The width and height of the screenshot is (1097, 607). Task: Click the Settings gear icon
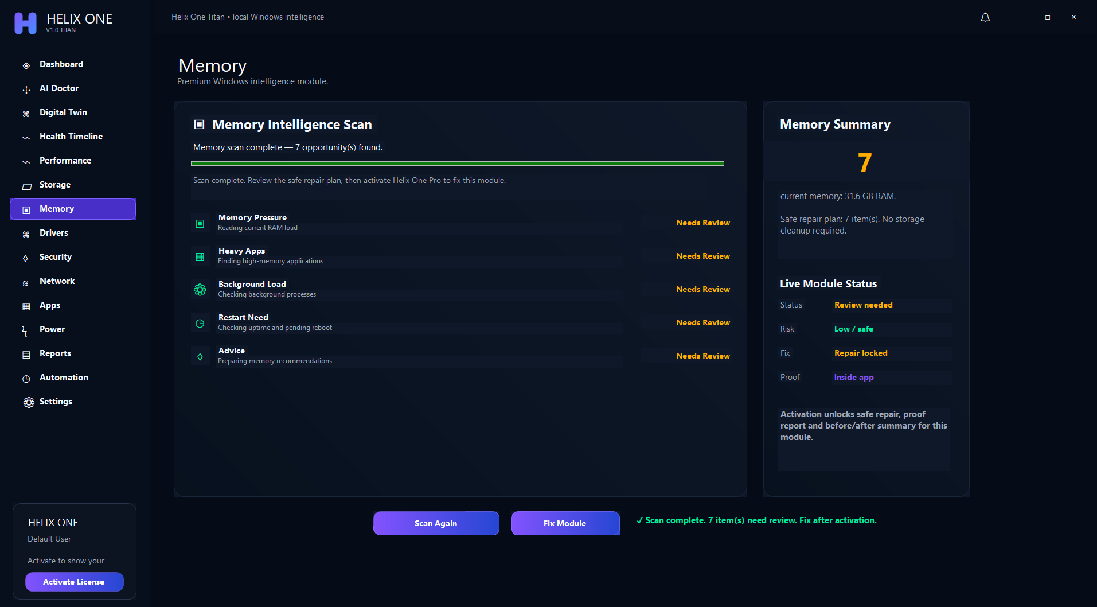29,402
